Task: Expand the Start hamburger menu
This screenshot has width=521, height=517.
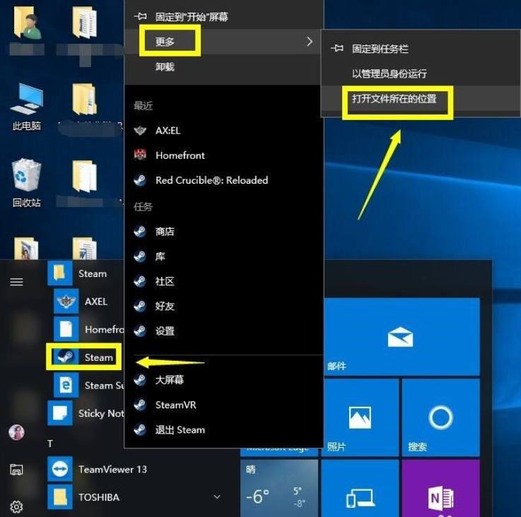Action: [x=16, y=282]
